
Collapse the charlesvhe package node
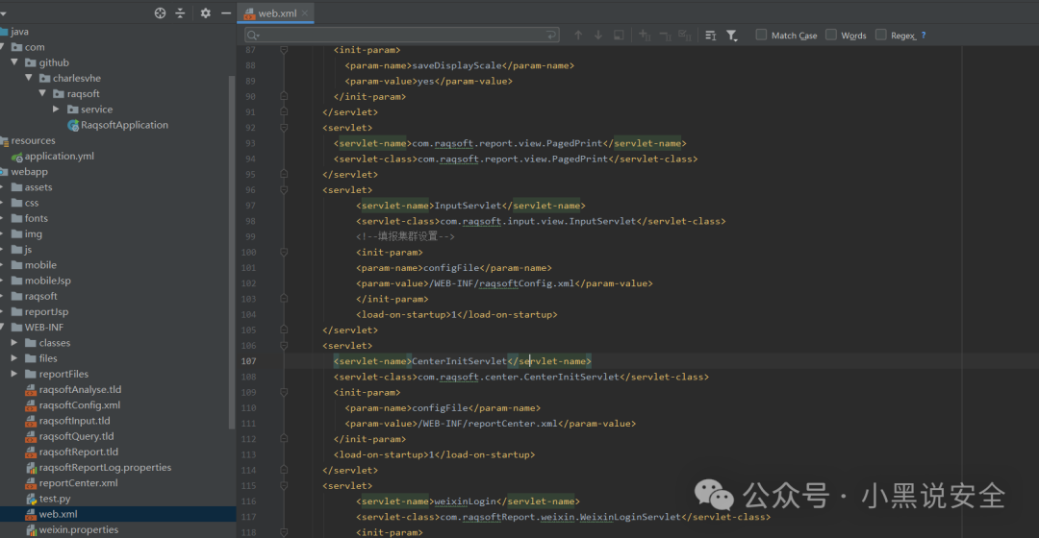(29, 78)
